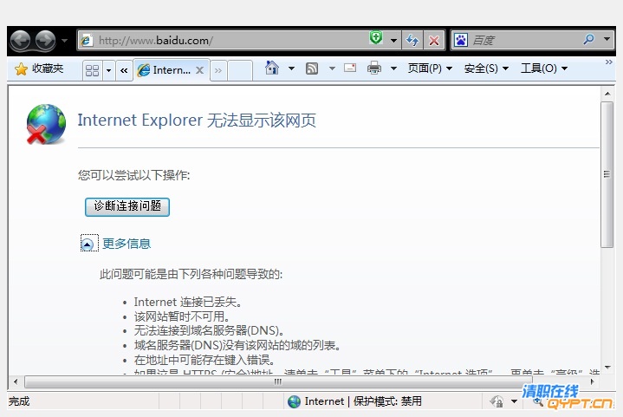The image size is (623, 417).
Task: Open the Print options dropdown arrow
Action: pyautogui.click(x=393, y=68)
